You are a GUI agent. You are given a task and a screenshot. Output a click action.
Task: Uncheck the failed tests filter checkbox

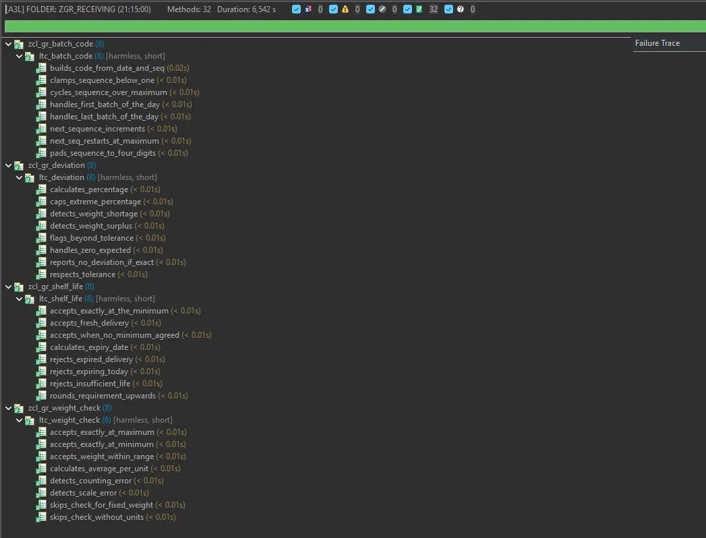click(x=296, y=9)
